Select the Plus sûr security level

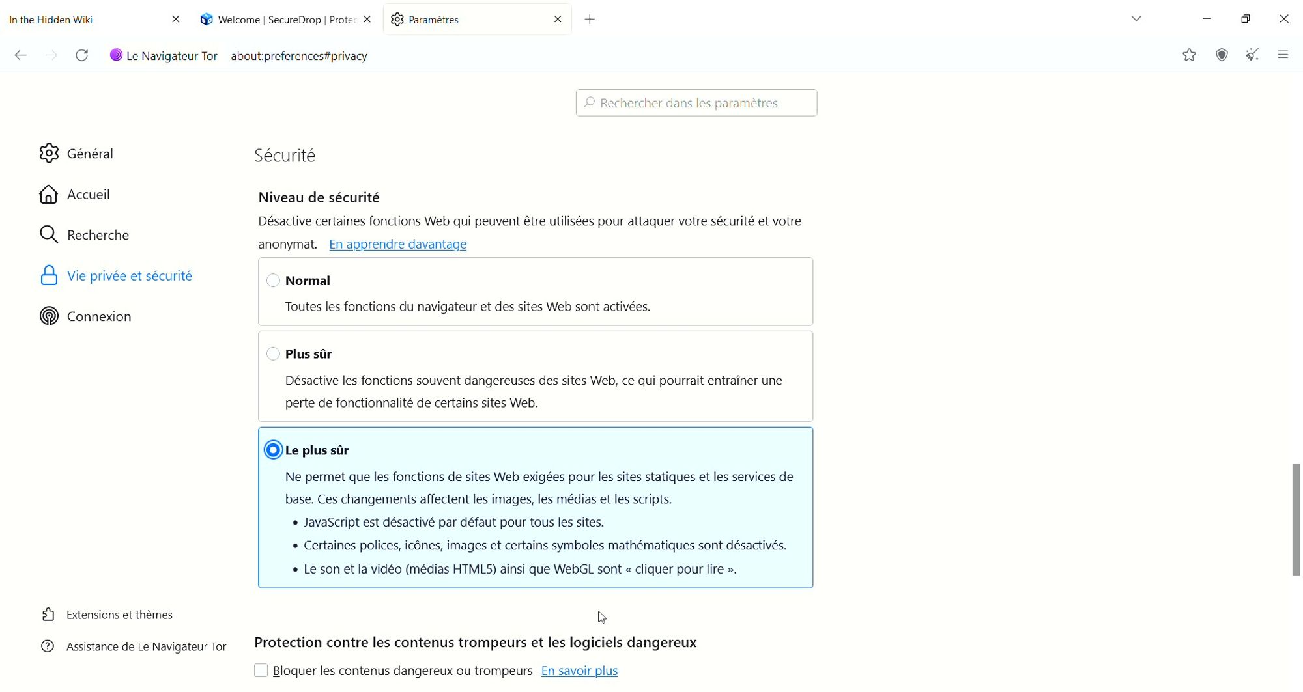(274, 354)
